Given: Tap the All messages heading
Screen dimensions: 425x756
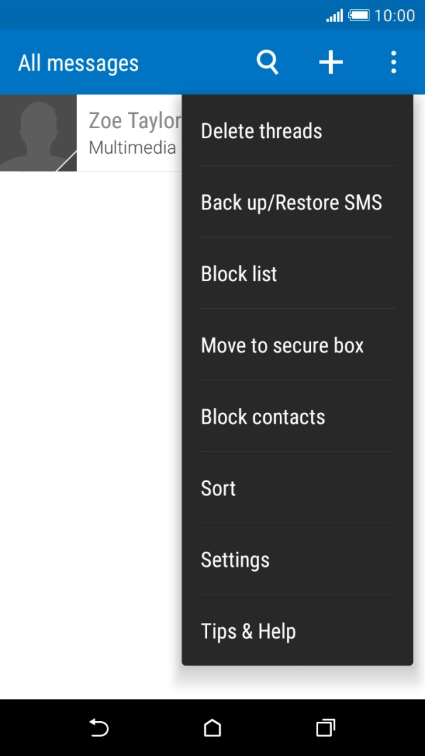Looking at the screenshot, I should (78, 63).
